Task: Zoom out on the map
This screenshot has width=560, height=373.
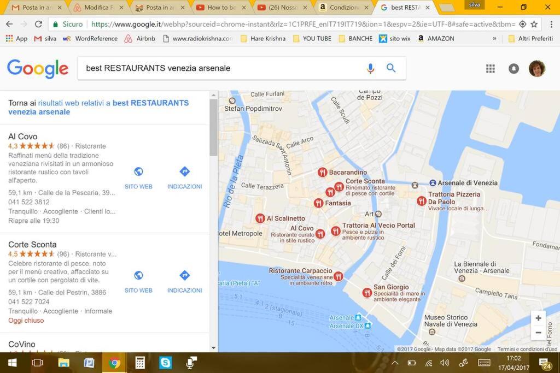Action: (538, 333)
